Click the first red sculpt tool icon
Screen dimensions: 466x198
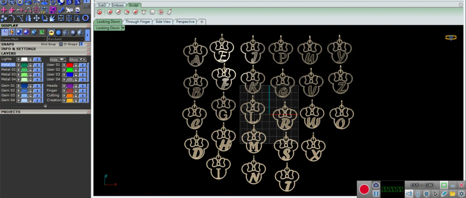[x=100, y=12]
